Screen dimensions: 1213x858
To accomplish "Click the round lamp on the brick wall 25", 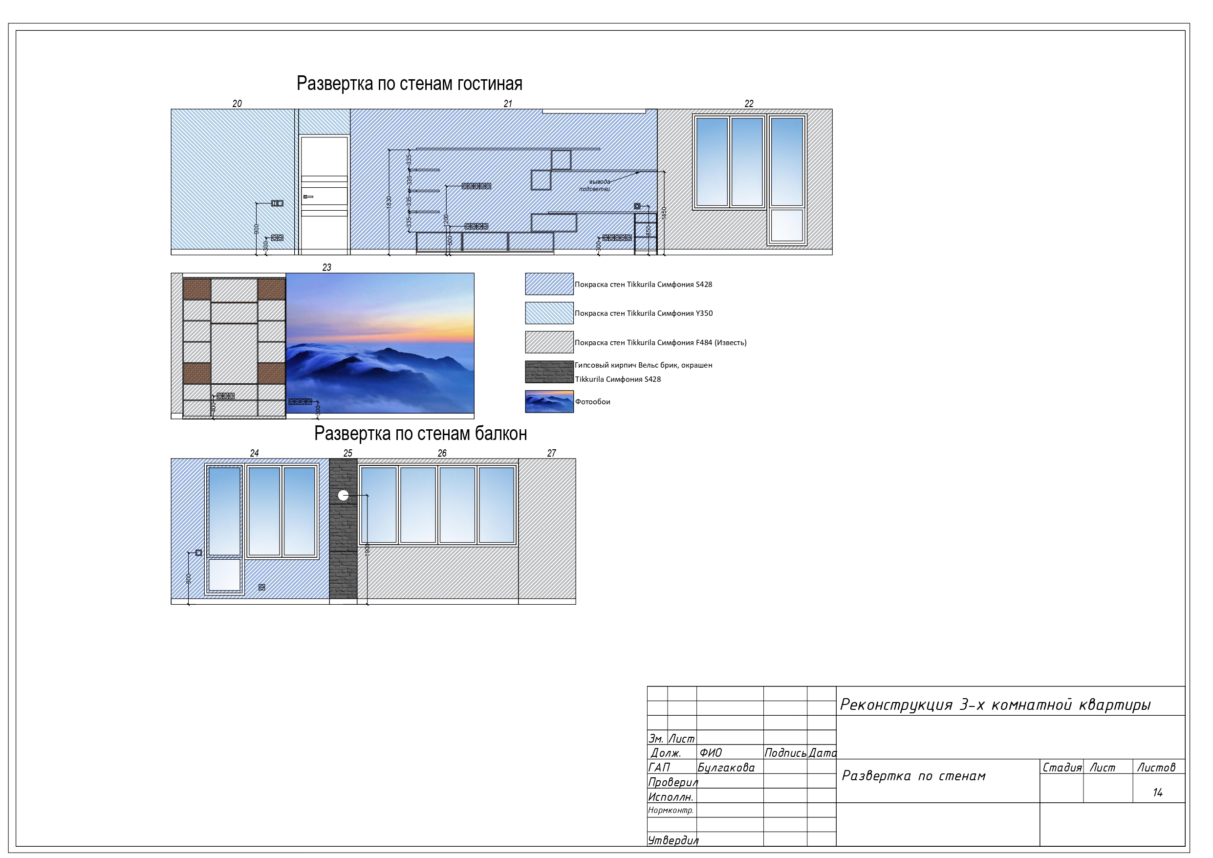I will click(x=344, y=495).
